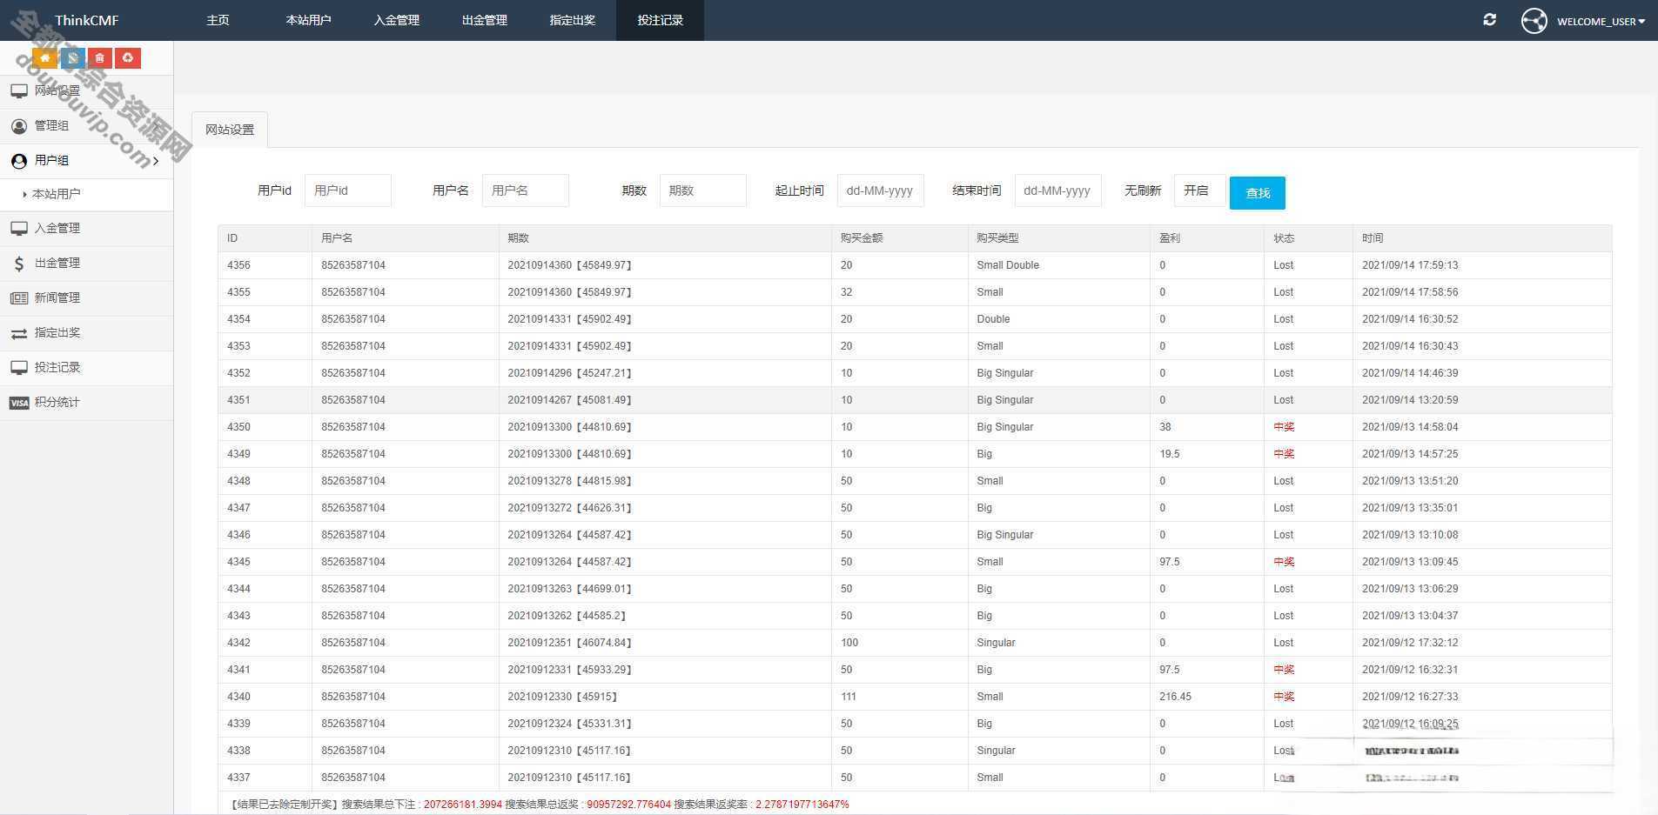Click the orange home shortcut icon
1658x815 pixels.
45,58
